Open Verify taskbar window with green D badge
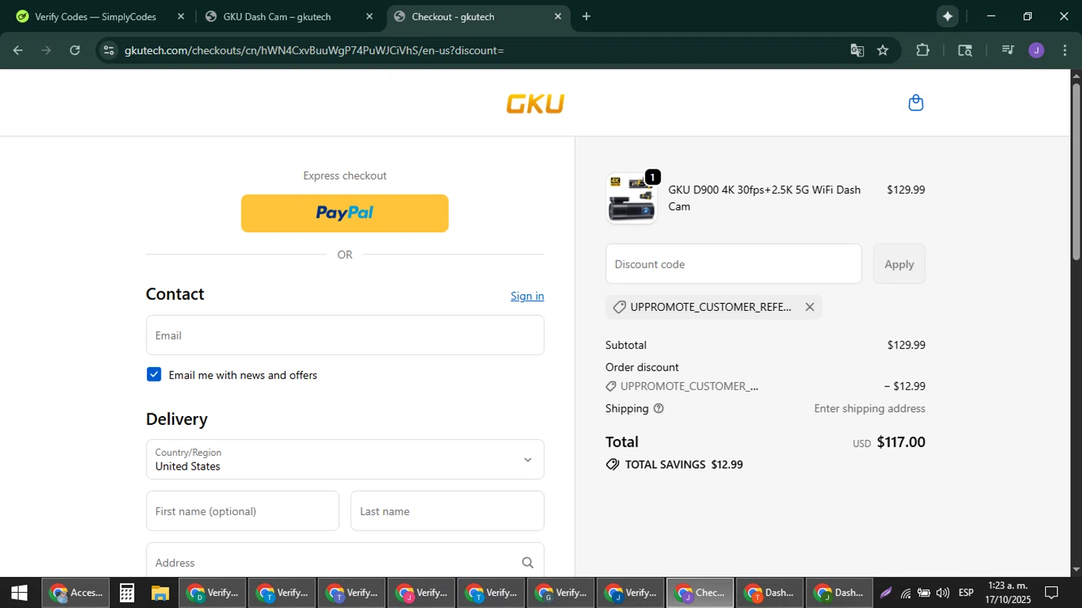1082x608 pixels. coord(213,593)
